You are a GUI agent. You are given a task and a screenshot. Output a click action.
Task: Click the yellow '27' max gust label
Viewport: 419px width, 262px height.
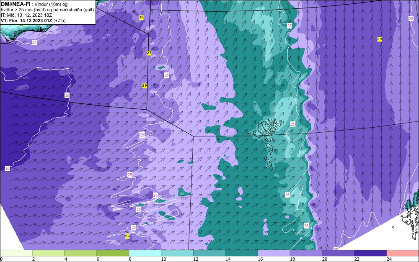pos(149,53)
